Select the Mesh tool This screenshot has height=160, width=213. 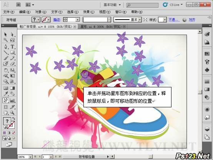click(5, 88)
